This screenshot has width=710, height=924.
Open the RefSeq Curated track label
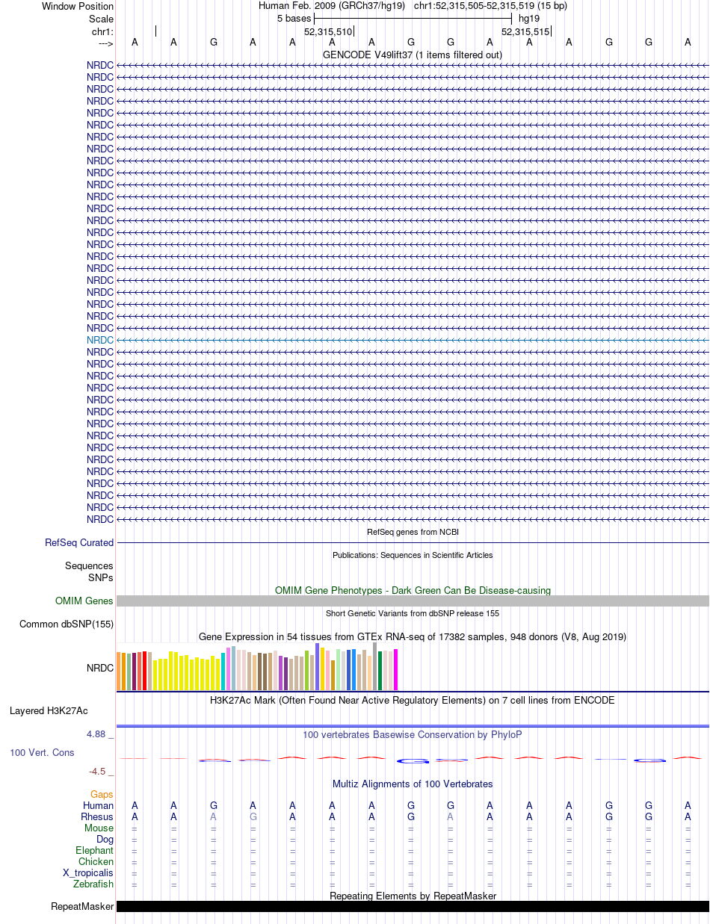click(79, 543)
